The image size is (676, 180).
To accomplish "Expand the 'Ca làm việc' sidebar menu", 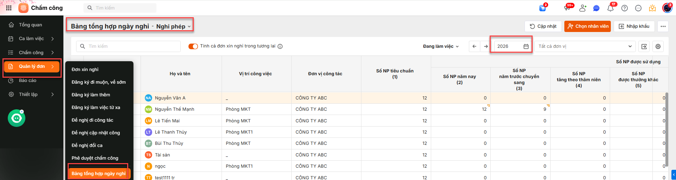I will [x=32, y=39].
